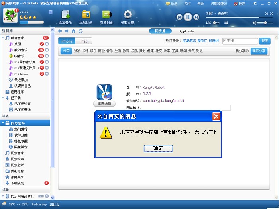The height and width of the screenshot is (209, 279).
Task: Click the 分类 category button
Action: tap(66, 51)
